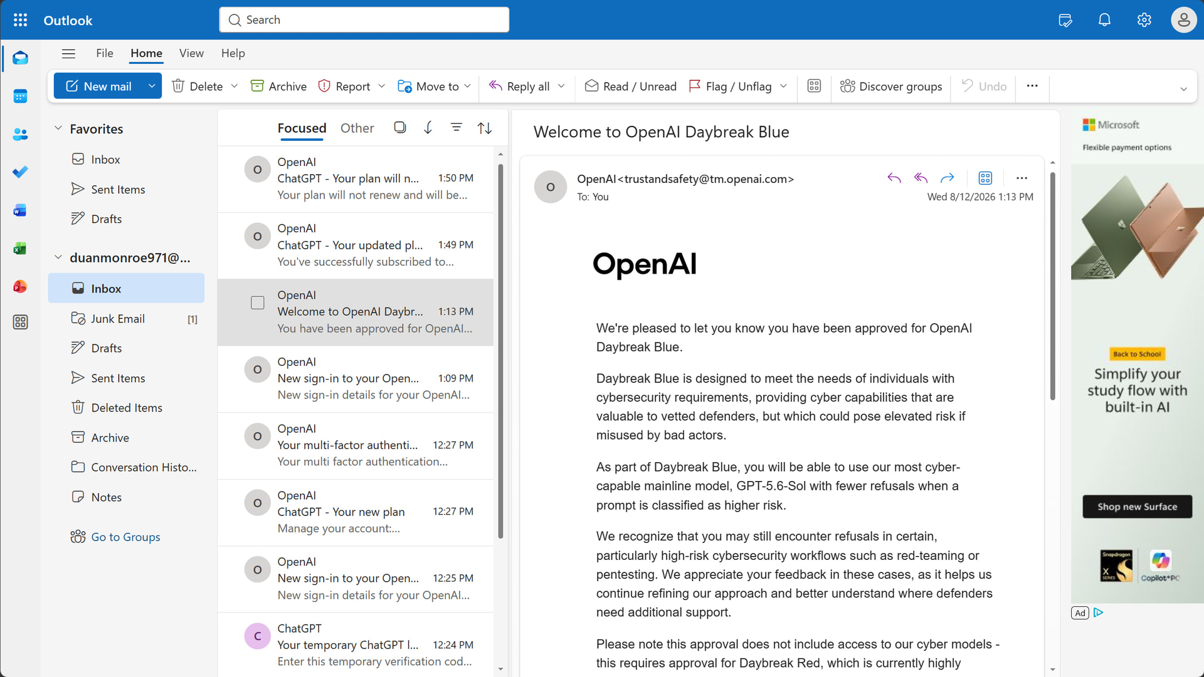Open the Calendar app in left rail
The height and width of the screenshot is (677, 1204).
coord(20,96)
